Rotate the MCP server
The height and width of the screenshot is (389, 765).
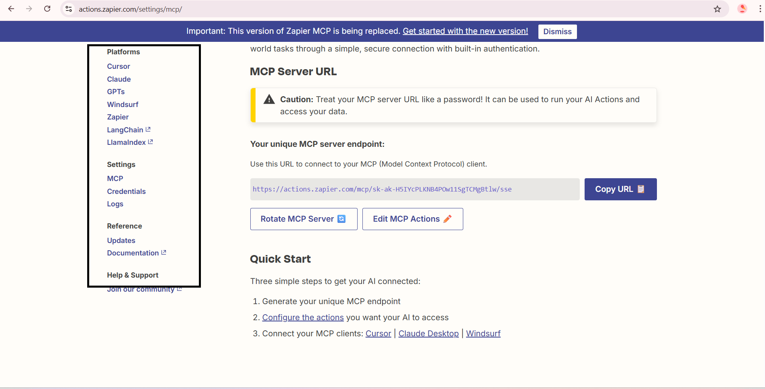click(303, 219)
